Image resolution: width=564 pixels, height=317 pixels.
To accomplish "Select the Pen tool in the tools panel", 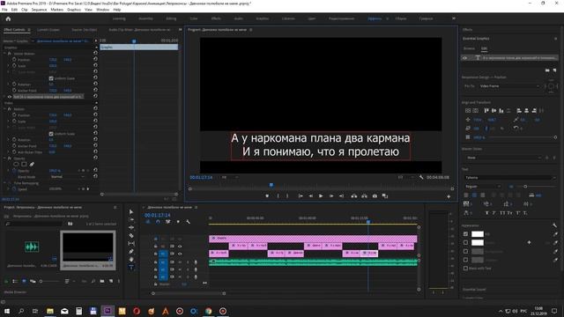I will [131, 252].
